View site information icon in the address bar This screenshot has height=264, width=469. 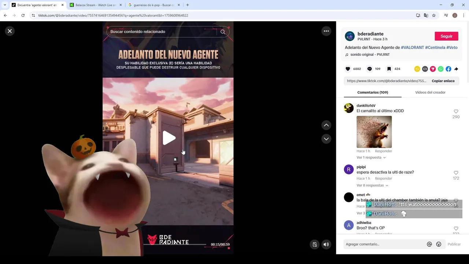tap(33, 15)
